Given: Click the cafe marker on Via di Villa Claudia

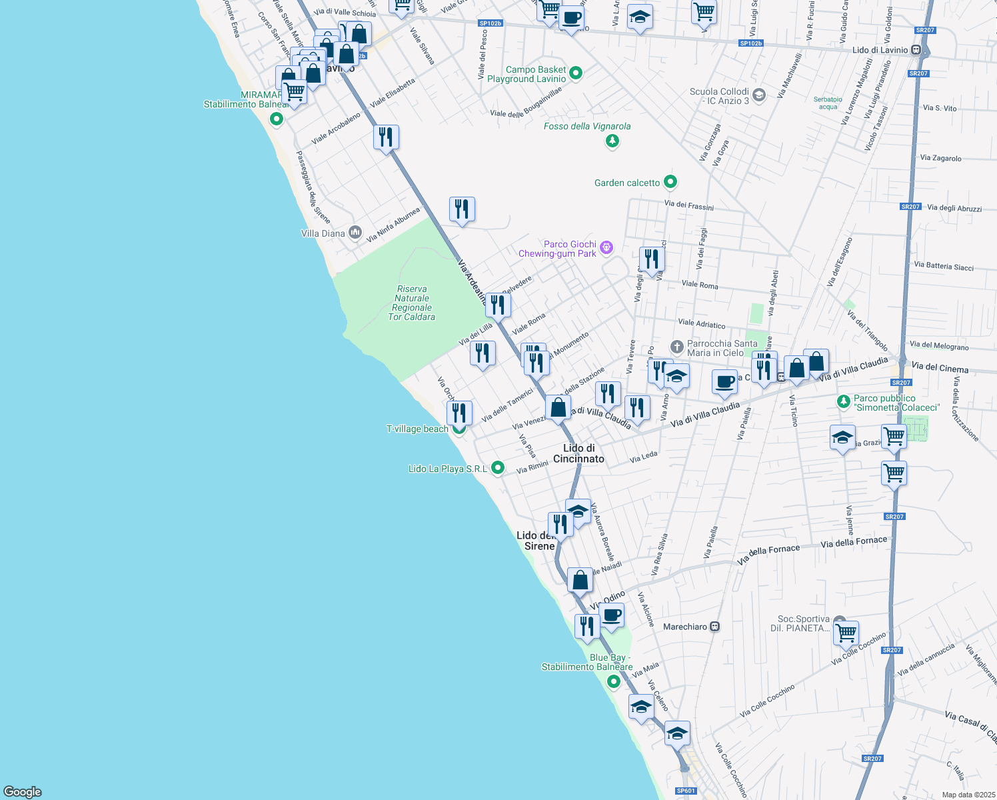Looking at the screenshot, I should pyautogui.click(x=725, y=385).
